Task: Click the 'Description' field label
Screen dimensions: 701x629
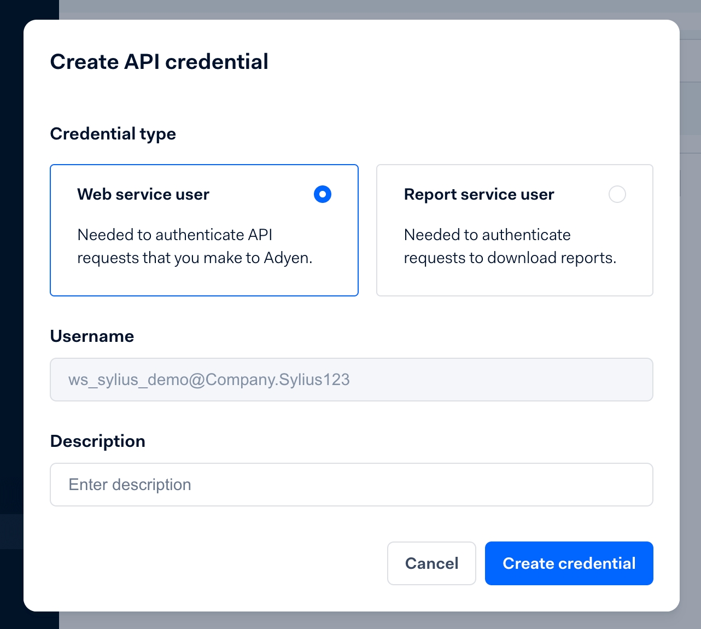Action: 98,441
